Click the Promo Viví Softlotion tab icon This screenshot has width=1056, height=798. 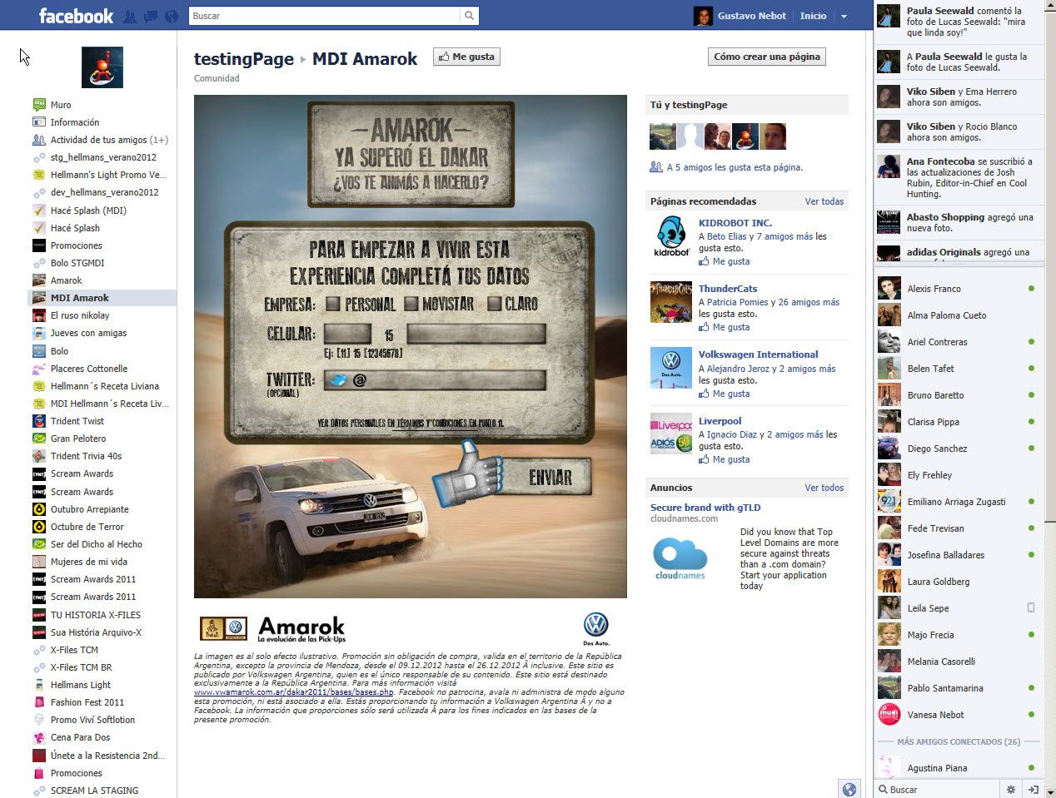pos(39,720)
